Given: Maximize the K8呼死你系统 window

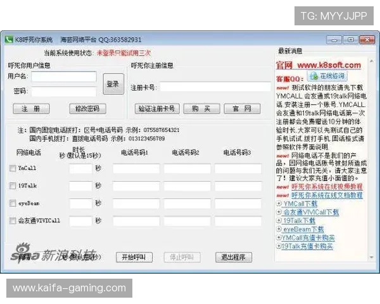Looking at the screenshot, I should pos(351,40).
